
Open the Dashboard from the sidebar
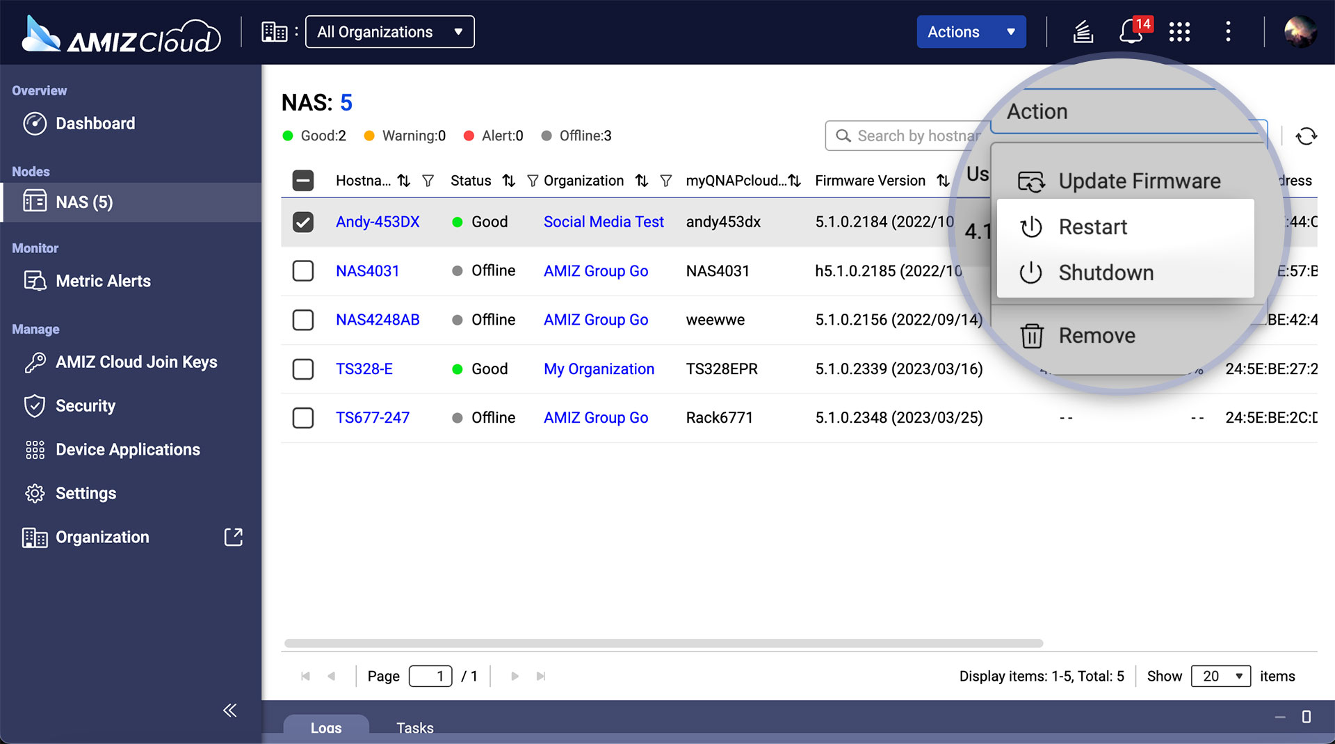[x=95, y=123]
